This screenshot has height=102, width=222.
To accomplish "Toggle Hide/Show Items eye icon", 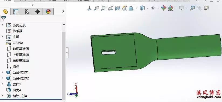I will 153,8.
